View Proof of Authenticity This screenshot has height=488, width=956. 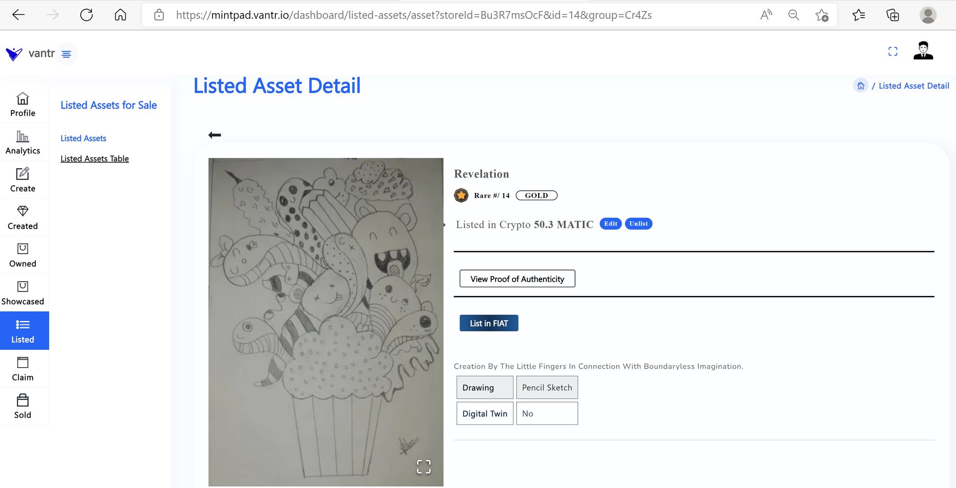pos(517,279)
